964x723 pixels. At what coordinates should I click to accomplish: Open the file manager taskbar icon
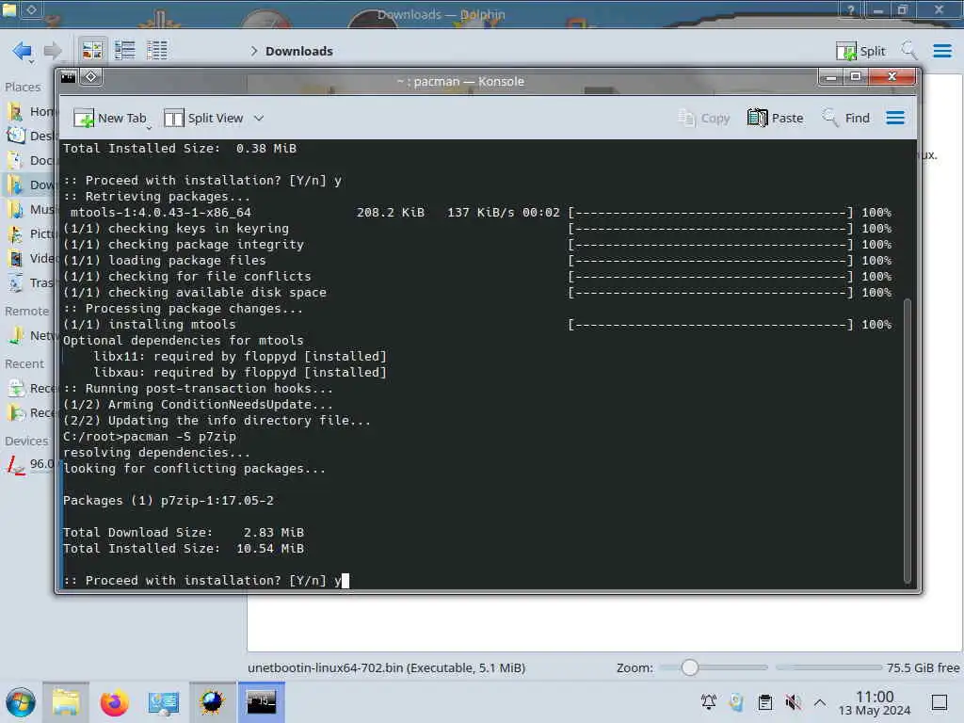coord(66,702)
